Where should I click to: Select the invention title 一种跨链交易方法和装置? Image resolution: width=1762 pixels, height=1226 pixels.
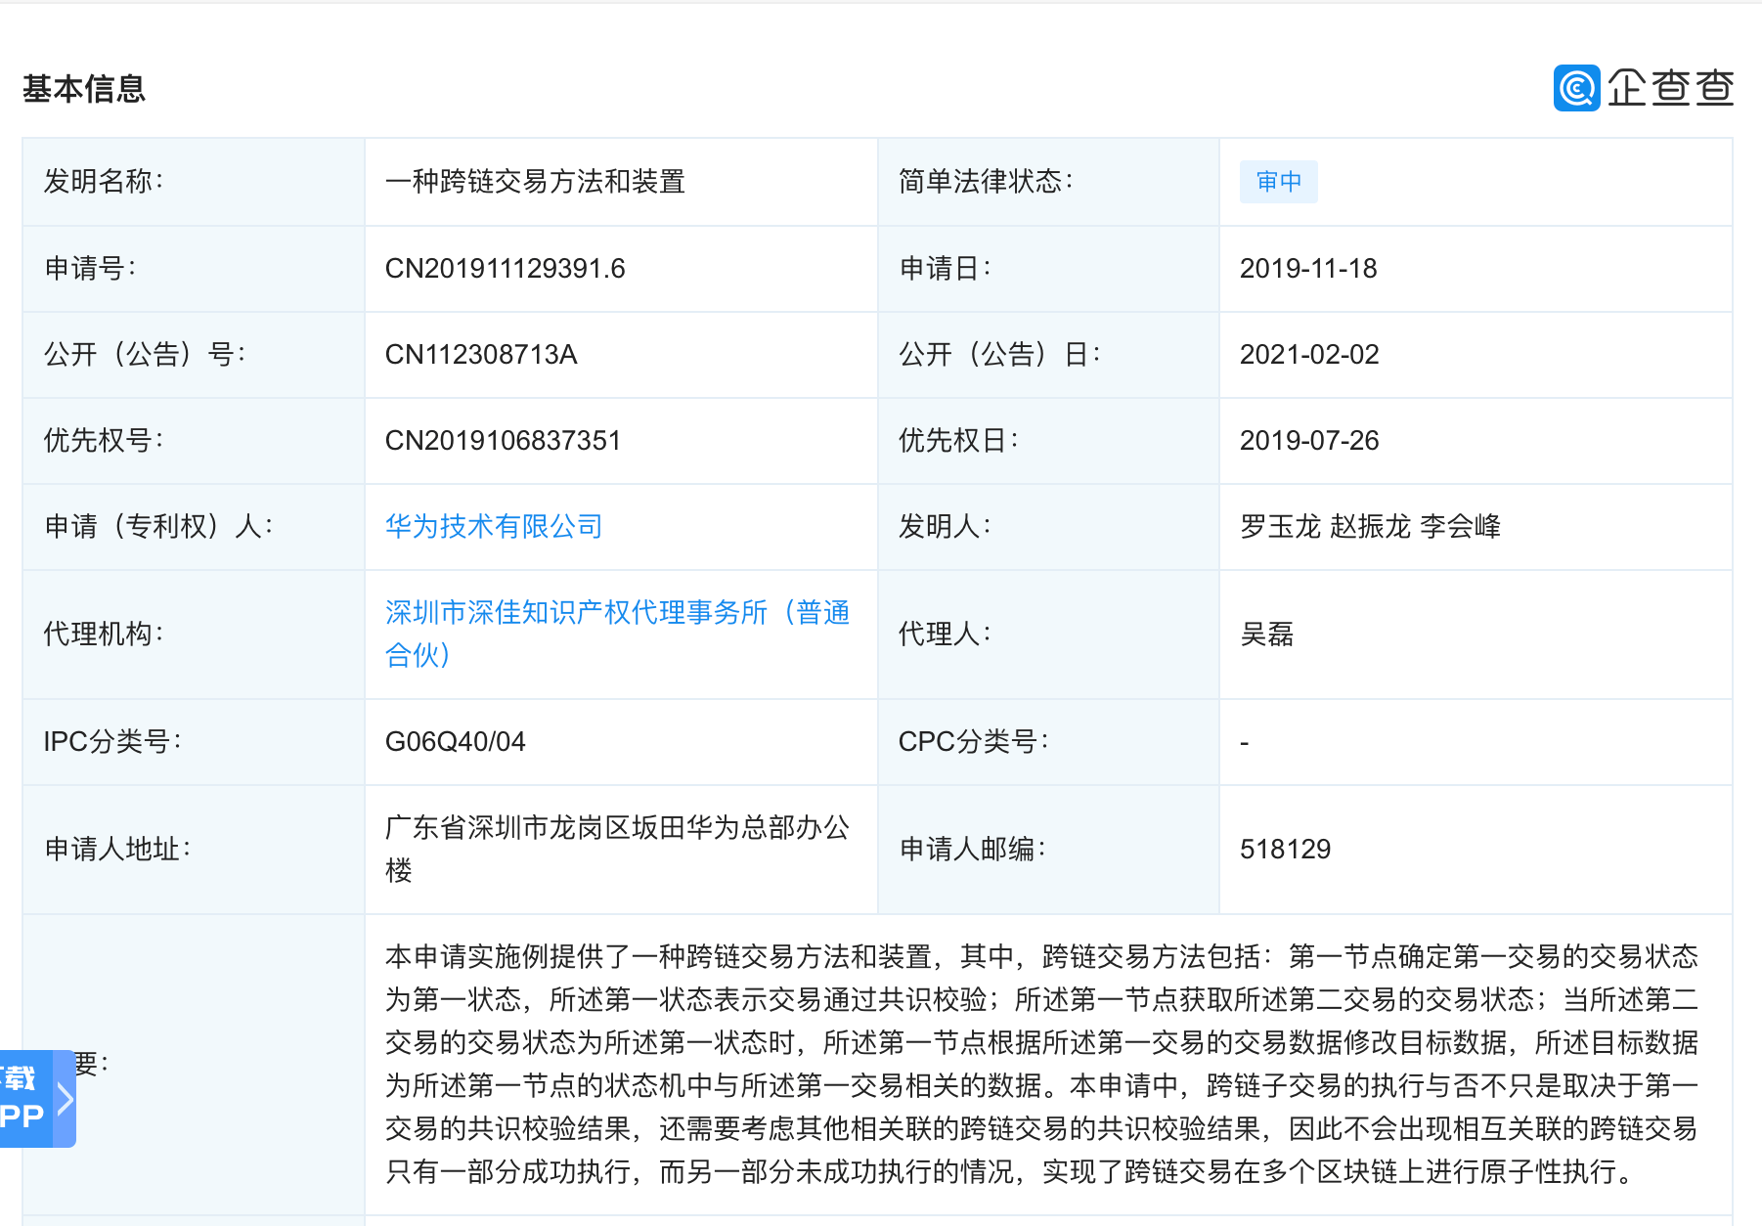(535, 182)
